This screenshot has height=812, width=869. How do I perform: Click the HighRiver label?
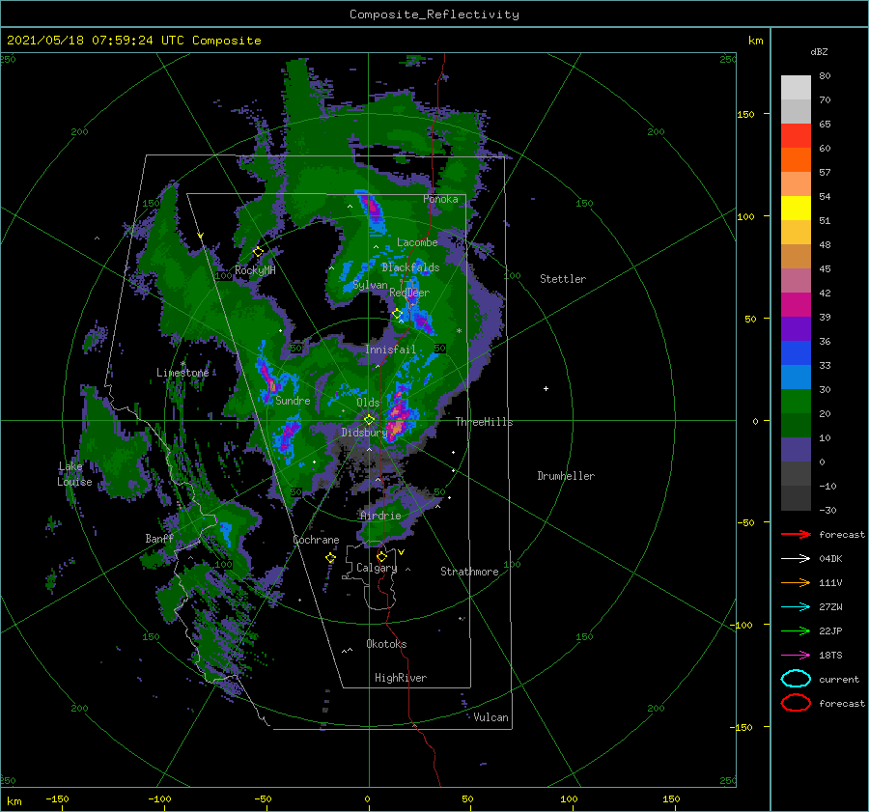401,678
